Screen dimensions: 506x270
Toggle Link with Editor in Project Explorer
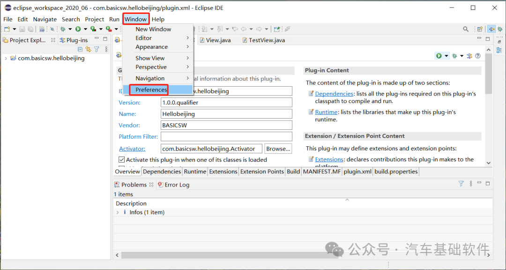[x=88, y=49]
